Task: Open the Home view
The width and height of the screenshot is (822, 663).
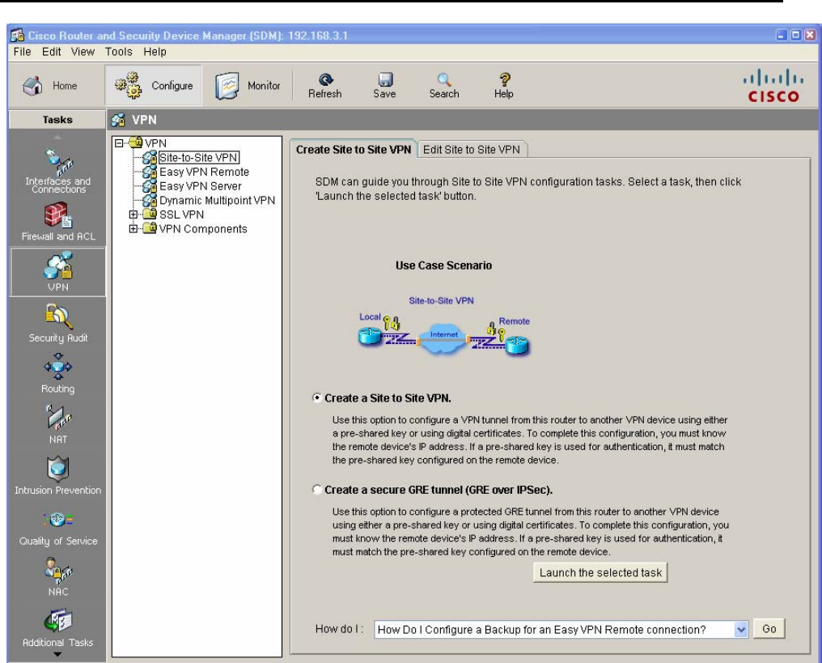Action: pos(50,86)
